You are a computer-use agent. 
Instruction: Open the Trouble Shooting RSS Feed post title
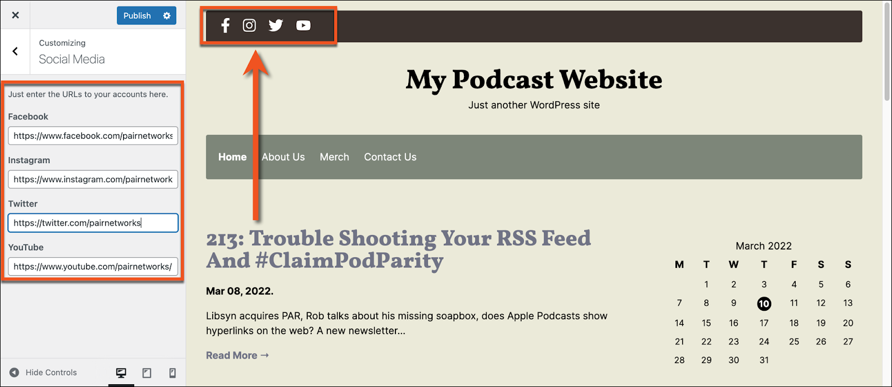click(399, 249)
